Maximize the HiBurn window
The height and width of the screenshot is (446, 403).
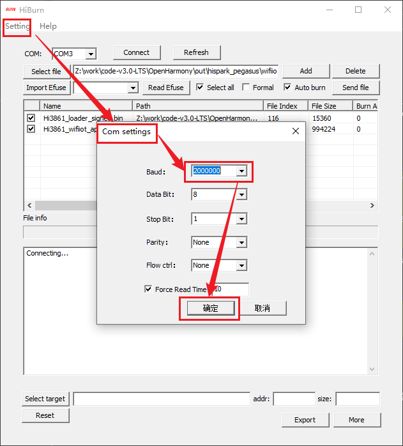tap(358, 10)
